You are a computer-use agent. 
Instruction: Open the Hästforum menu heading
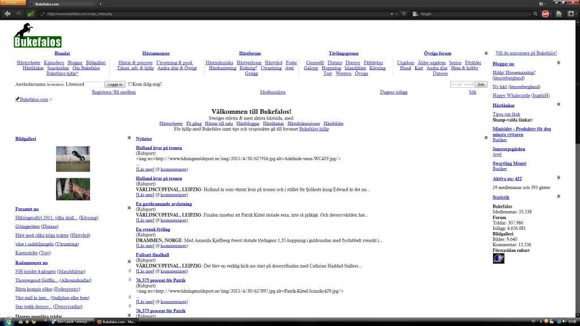point(250,53)
